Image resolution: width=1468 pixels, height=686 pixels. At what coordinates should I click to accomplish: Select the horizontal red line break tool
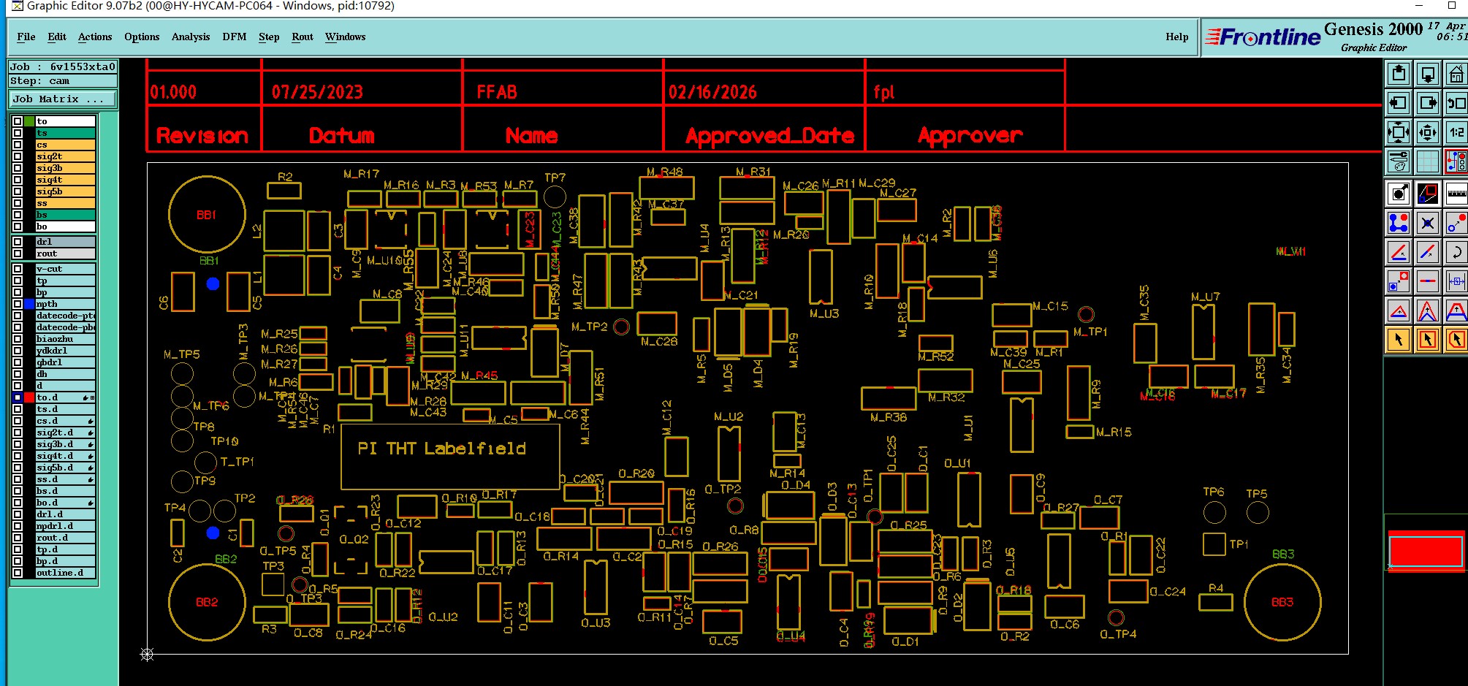tap(1428, 281)
